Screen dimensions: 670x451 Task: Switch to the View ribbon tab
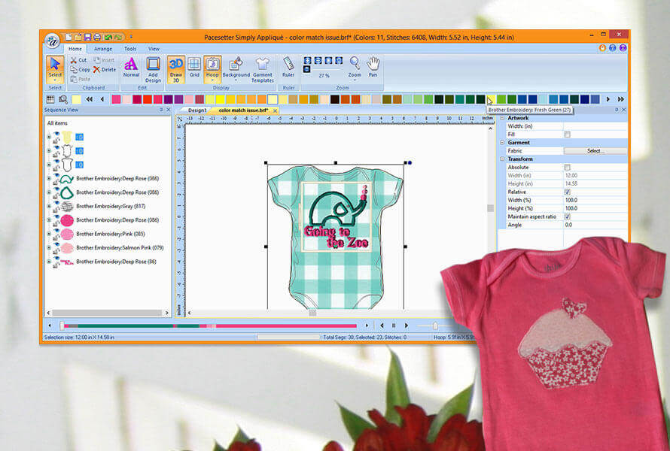click(154, 49)
